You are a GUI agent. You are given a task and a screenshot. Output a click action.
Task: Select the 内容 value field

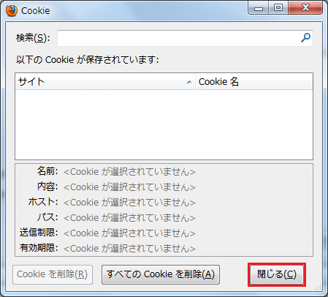[x=129, y=187]
